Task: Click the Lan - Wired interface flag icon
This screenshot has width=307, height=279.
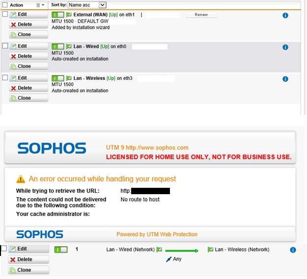Action: pos(69,47)
